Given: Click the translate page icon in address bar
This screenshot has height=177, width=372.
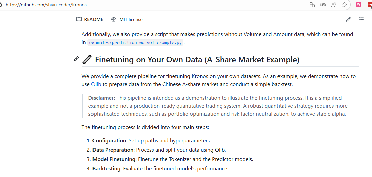Looking at the screenshot, I should [323, 5].
